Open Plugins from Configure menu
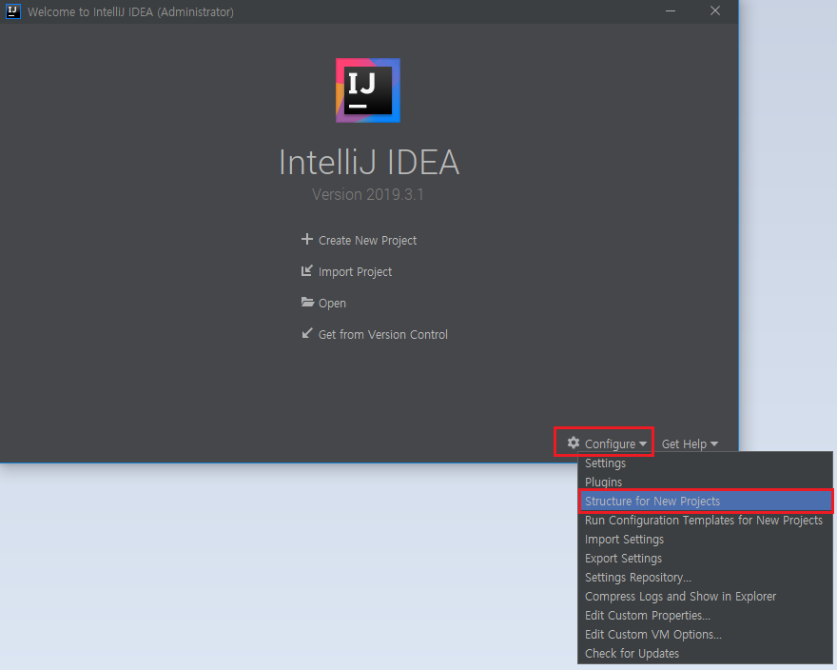 705,482
